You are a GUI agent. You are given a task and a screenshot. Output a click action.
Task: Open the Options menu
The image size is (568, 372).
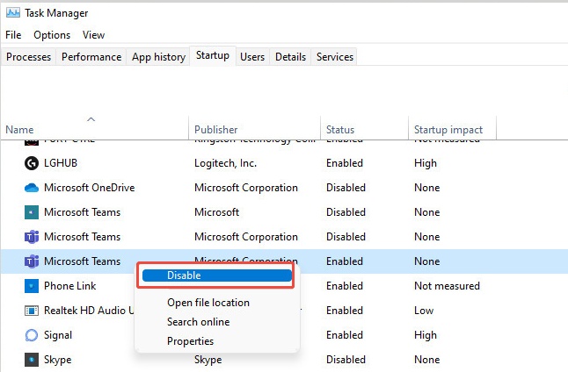tap(52, 35)
